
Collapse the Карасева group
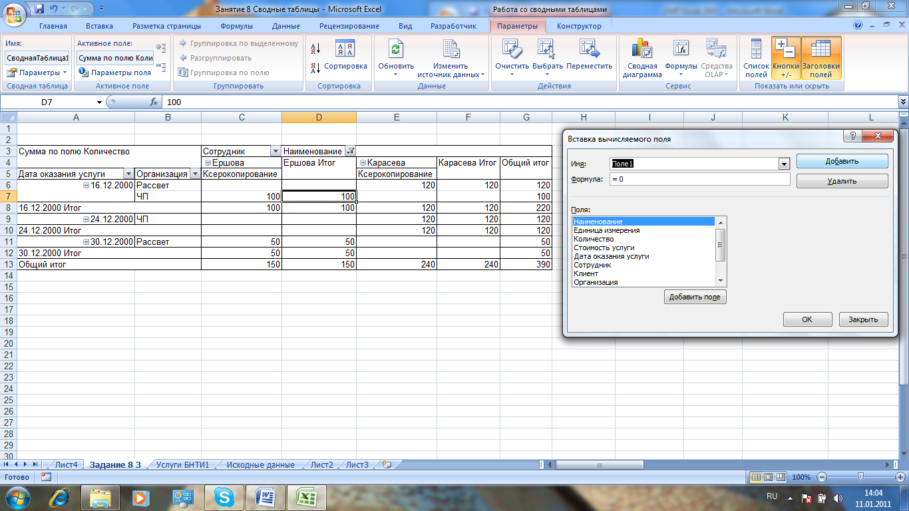click(x=362, y=162)
